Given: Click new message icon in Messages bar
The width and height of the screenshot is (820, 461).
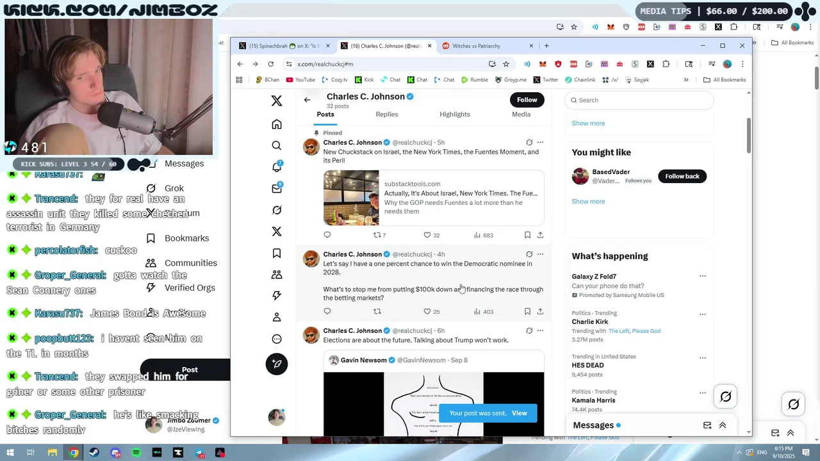Looking at the screenshot, I should coord(707,425).
